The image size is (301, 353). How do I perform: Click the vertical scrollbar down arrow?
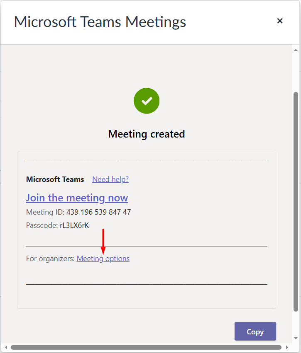(x=296, y=338)
